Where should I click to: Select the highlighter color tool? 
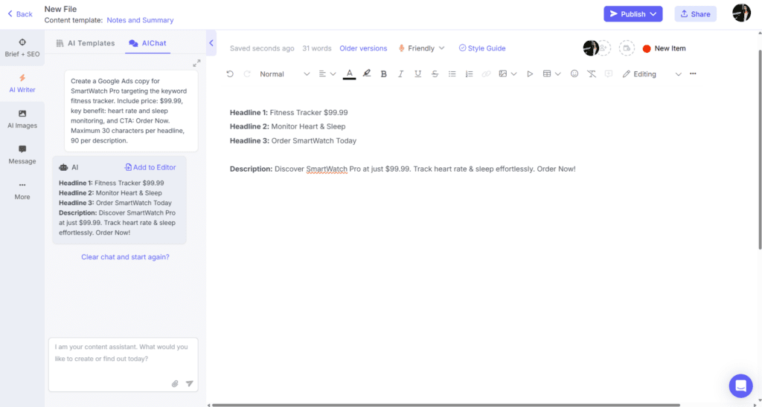pyautogui.click(x=366, y=74)
